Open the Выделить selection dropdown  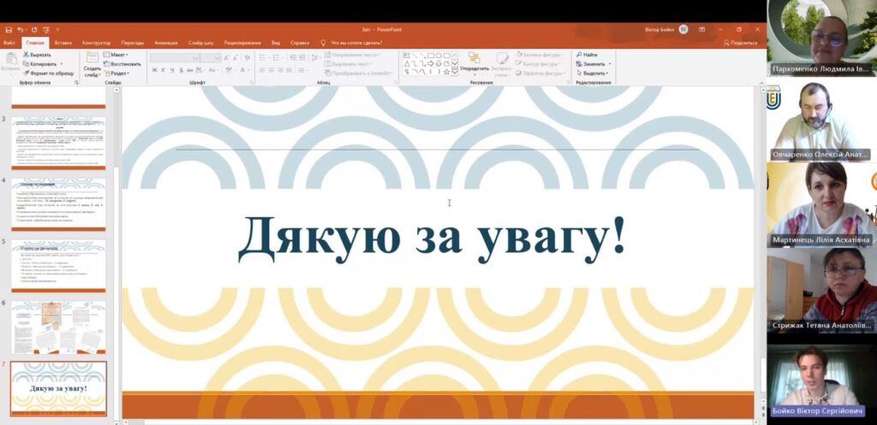(594, 73)
